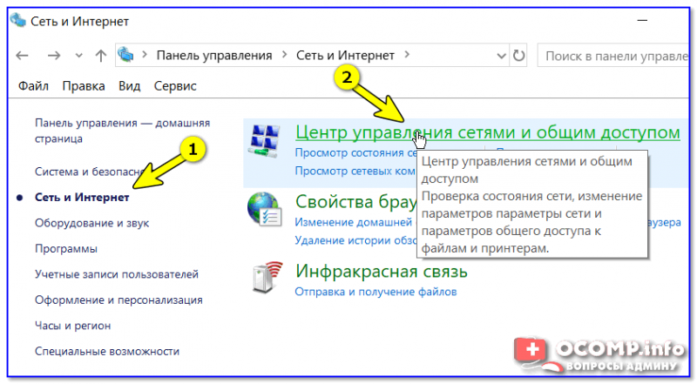Open the Правка menu

click(x=84, y=86)
